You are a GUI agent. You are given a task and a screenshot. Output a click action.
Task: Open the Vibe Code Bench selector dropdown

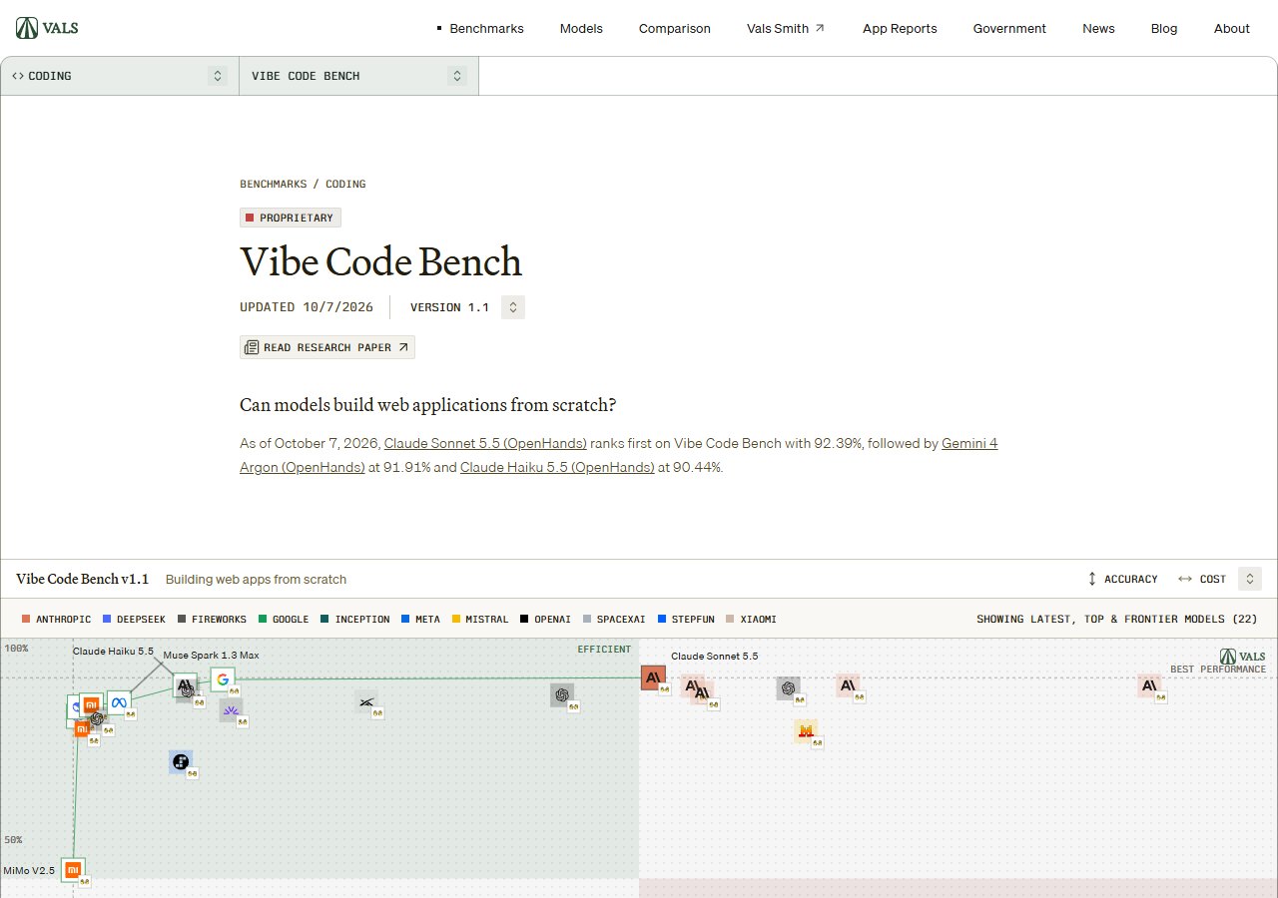pyautogui.click(x=358, y=76)
